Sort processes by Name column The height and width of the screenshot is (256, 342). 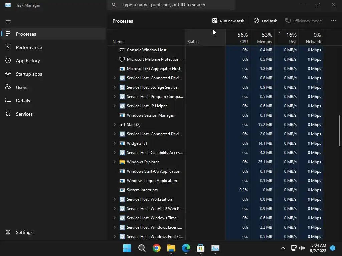146,37
